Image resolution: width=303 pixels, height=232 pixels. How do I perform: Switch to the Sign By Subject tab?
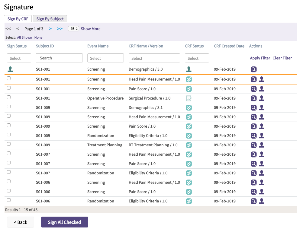[50, 19]
